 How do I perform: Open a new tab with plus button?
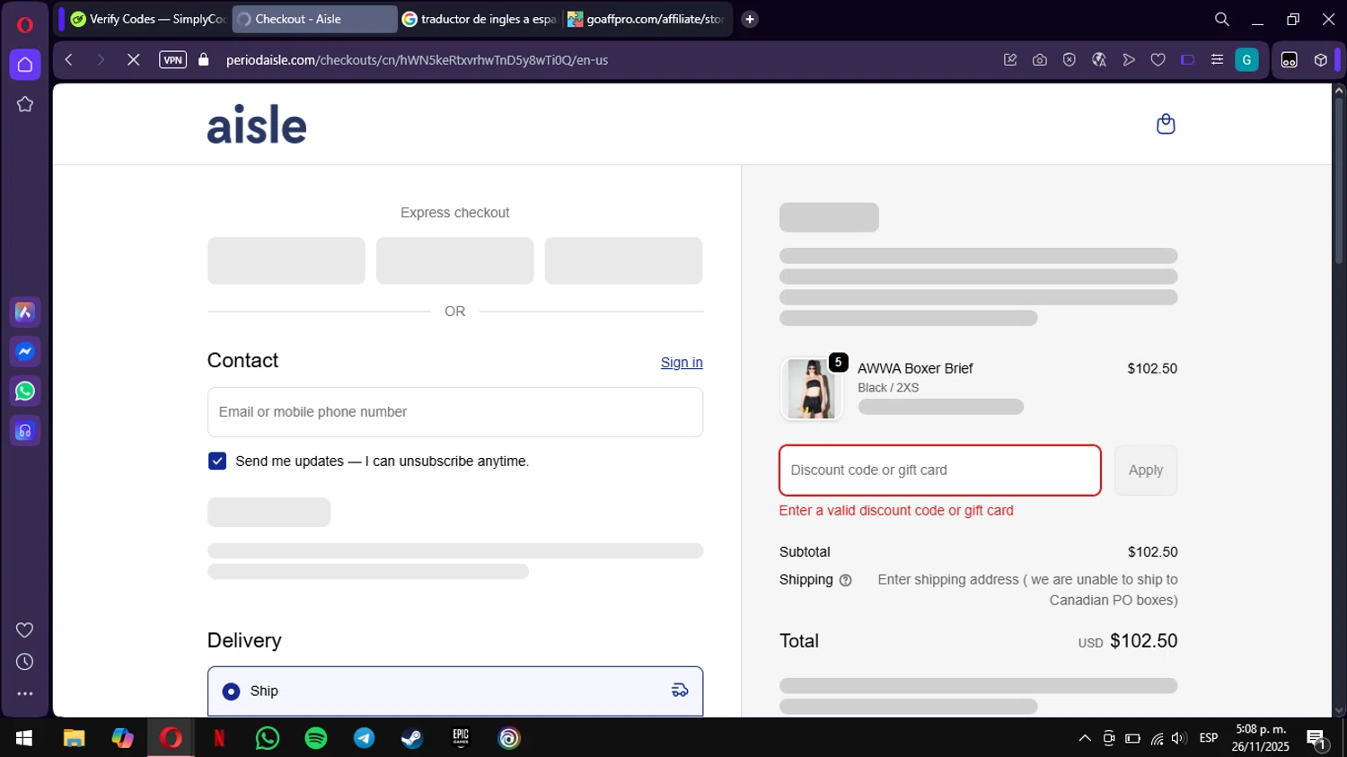750,19
